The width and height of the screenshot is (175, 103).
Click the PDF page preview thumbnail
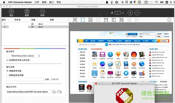point(121,62)
